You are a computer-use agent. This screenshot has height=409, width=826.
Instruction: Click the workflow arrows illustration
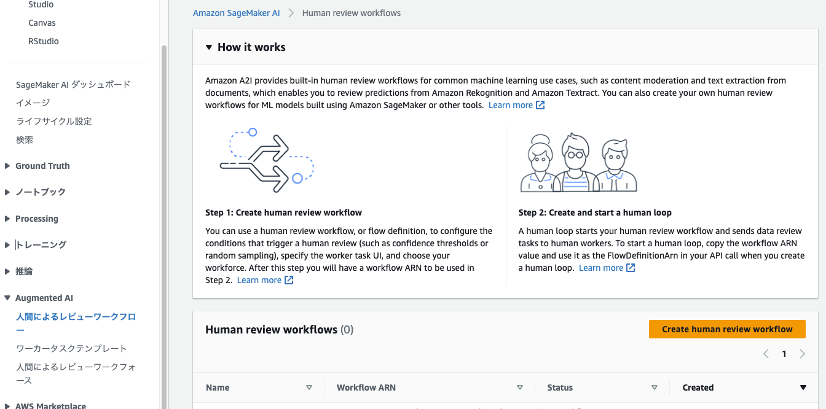267,161
